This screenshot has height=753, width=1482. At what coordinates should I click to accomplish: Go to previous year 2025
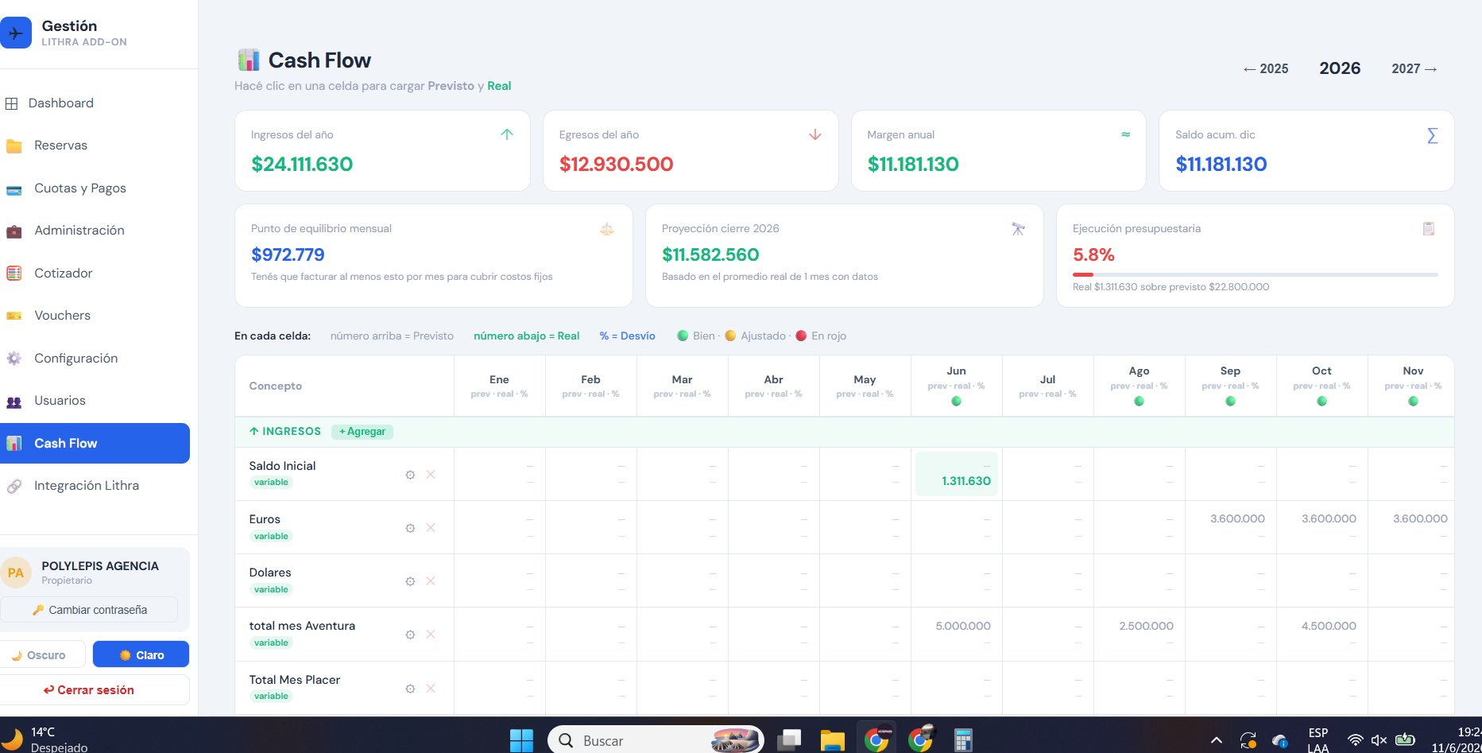[1266, 69]
